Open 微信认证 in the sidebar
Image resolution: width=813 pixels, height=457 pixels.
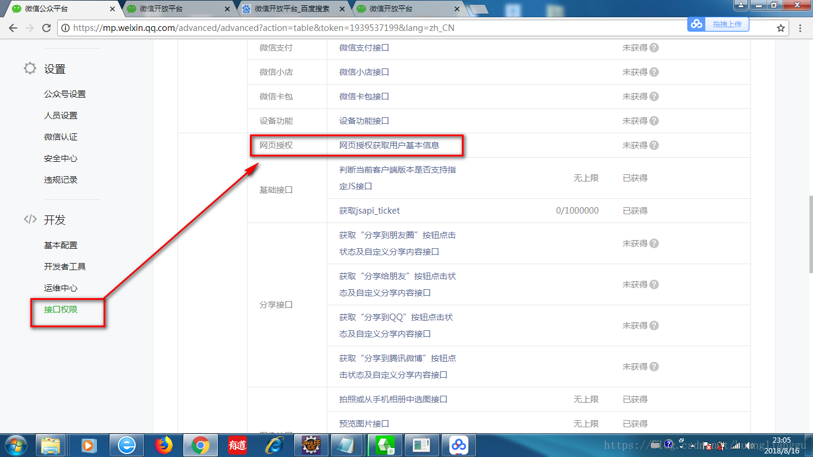click(x=61, y=137)
